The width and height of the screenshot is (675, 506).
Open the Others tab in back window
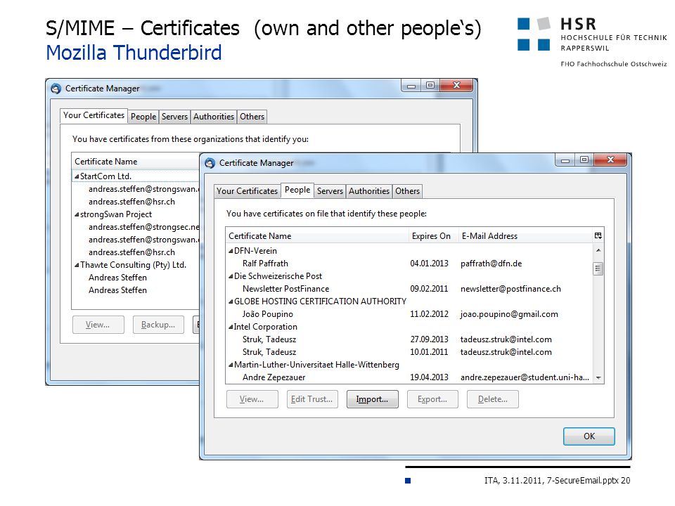point(252,117)
